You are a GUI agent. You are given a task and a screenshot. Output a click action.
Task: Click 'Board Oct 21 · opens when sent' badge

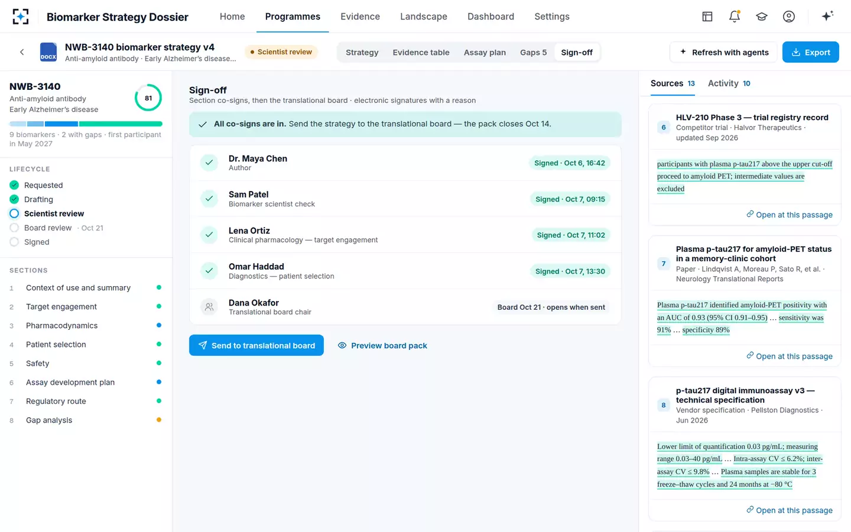coord(551,307)
